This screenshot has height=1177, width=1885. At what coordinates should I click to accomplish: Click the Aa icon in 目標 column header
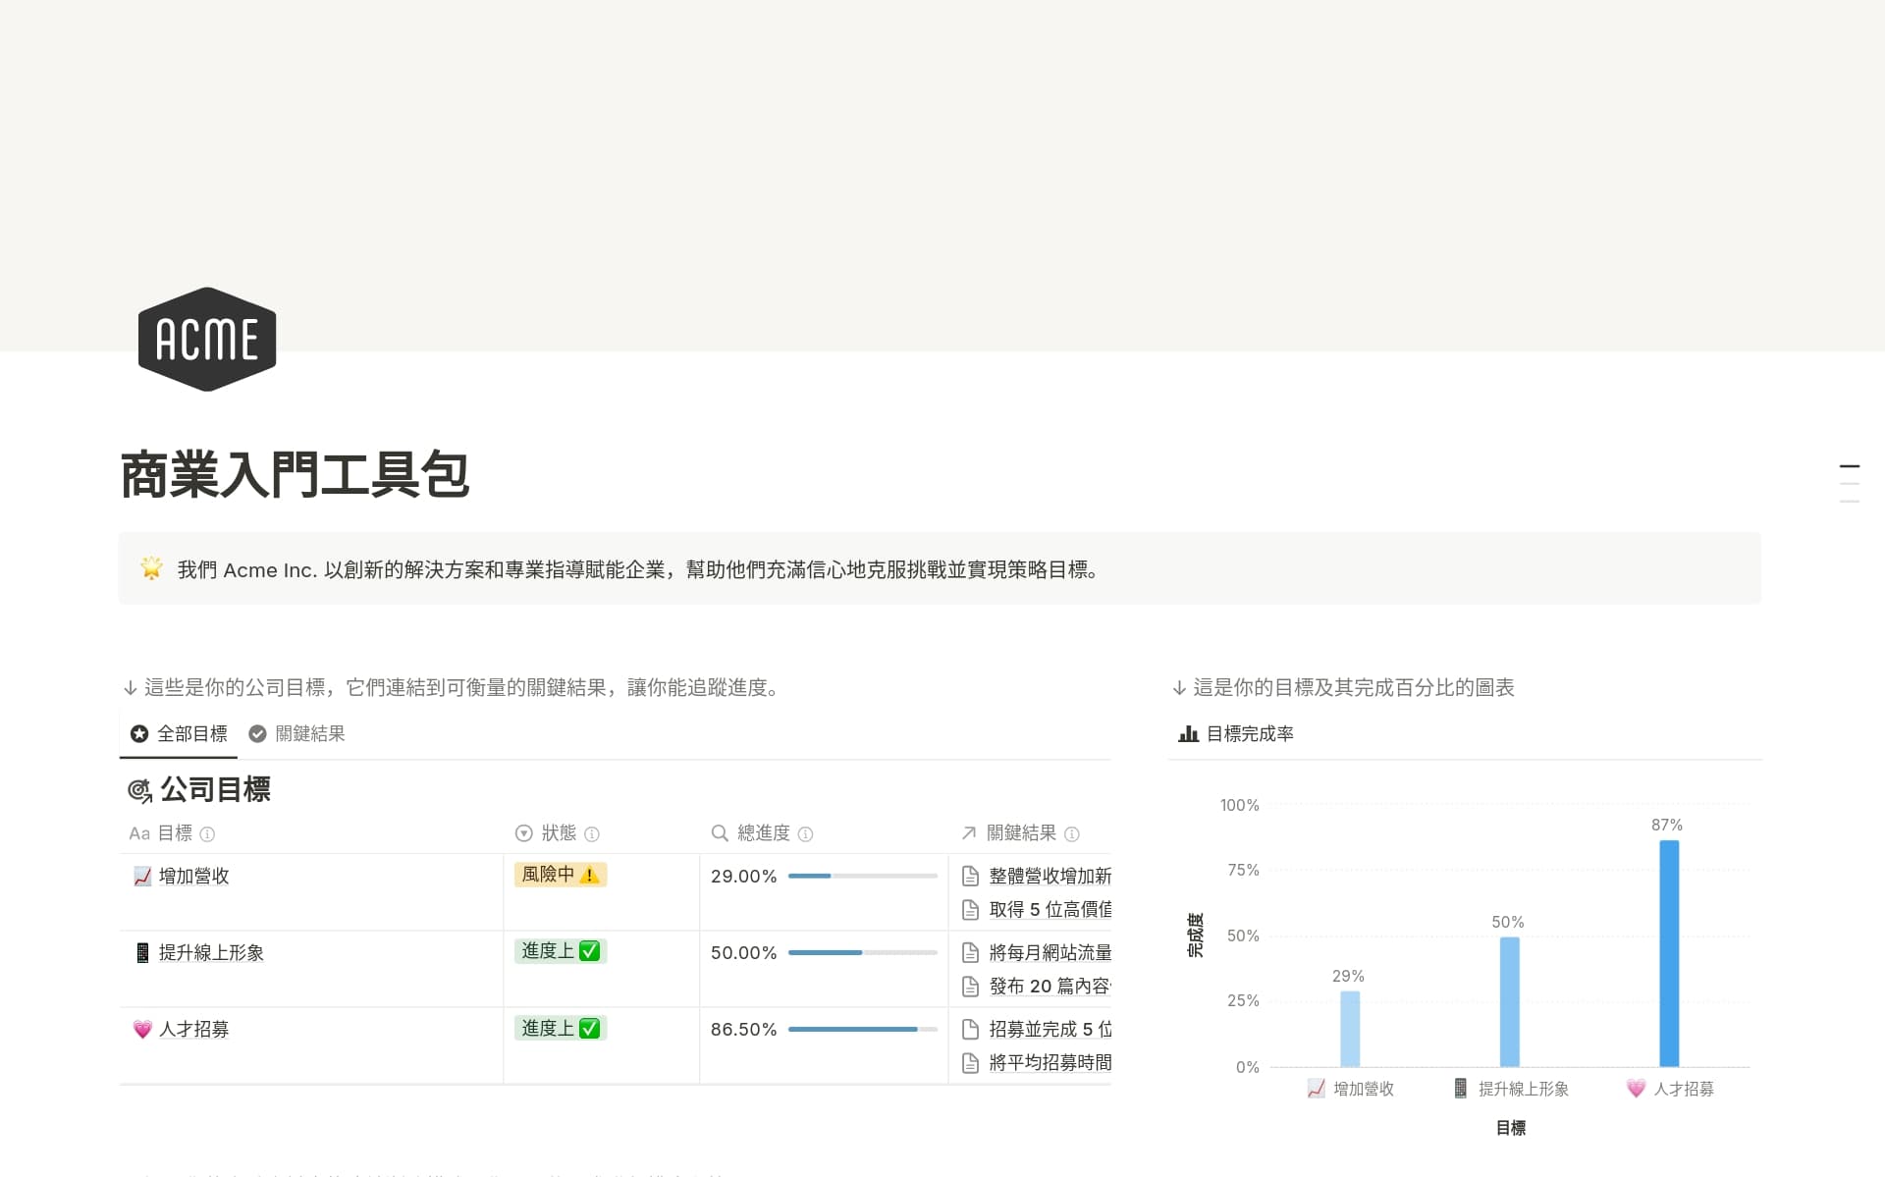138,833
